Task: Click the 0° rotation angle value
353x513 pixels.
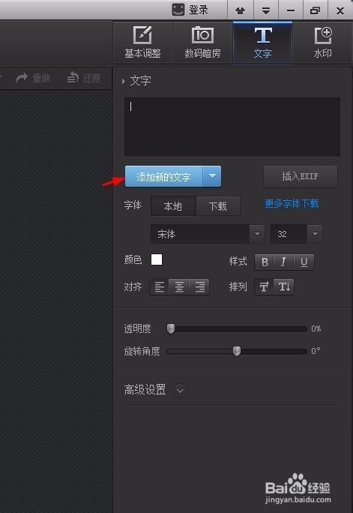Action: (x=316, y=351)
